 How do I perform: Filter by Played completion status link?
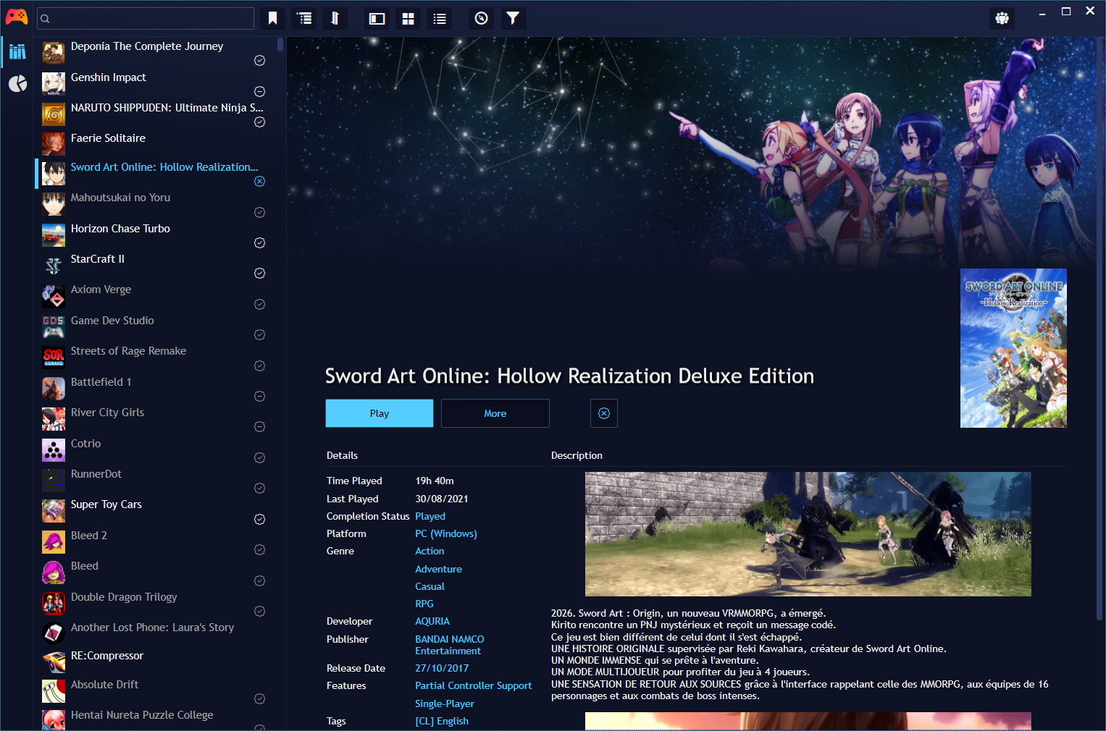pos(430,516)
